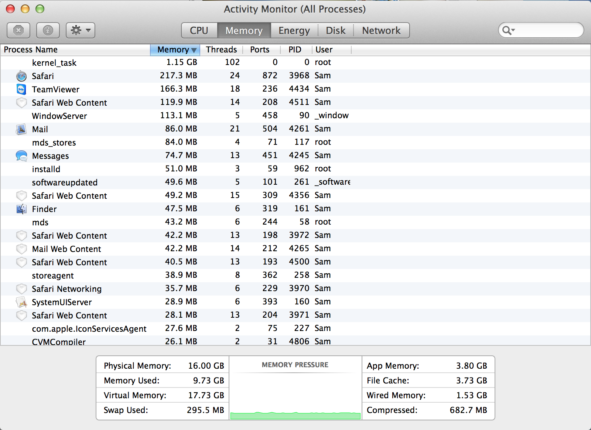Open the Disk tab
Screen dimensions: 591x430
(x=335, y=30)
